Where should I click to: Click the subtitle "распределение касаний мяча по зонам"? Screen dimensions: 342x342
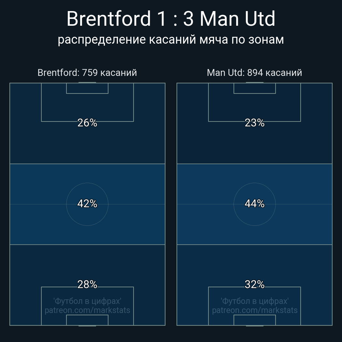point(171,39)
